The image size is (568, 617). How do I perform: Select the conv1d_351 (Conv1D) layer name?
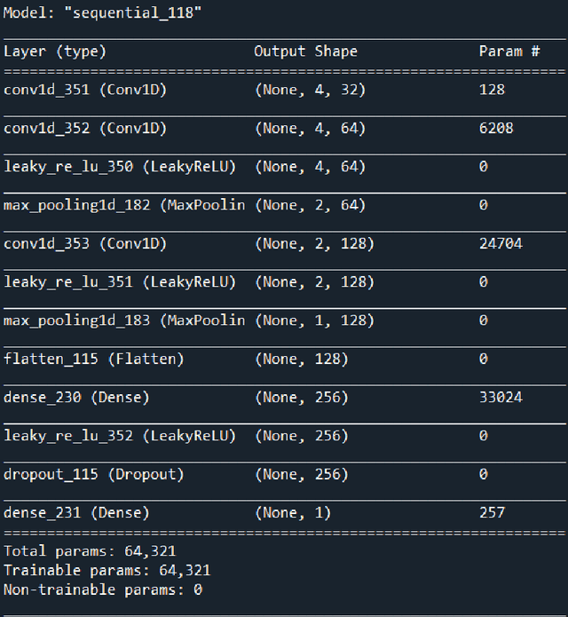coord(85,90)
